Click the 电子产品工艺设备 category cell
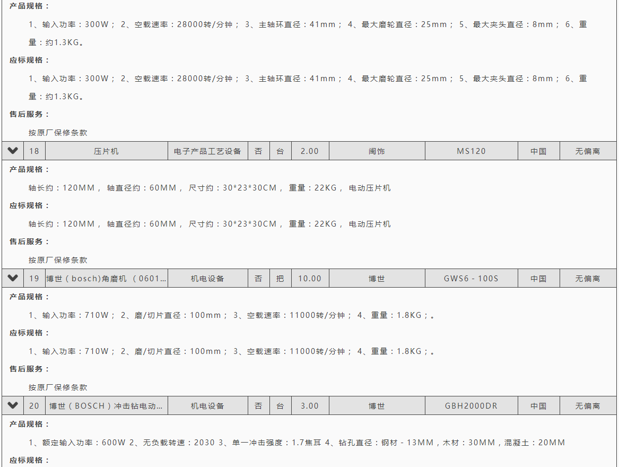619x467 pixels. tap(207, 151)
